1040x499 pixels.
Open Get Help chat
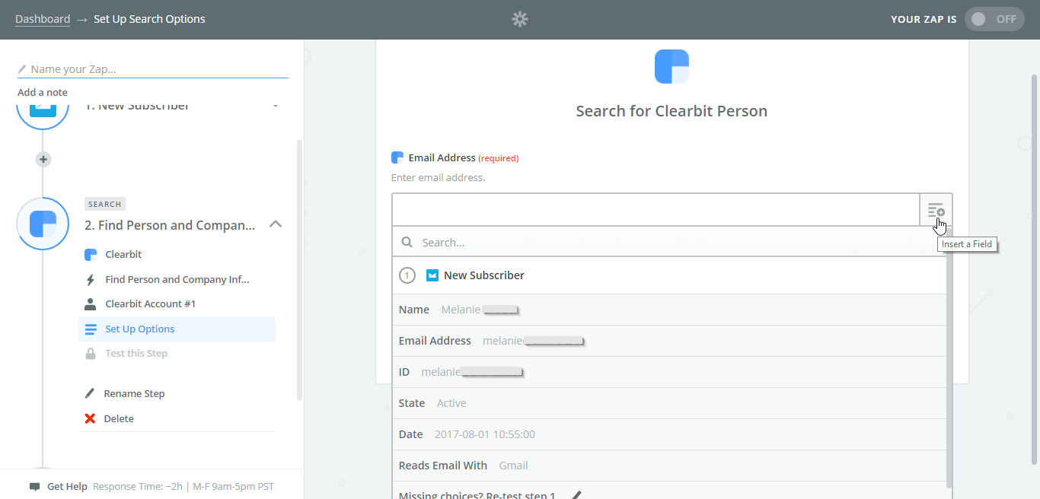(x=59, y=487)
